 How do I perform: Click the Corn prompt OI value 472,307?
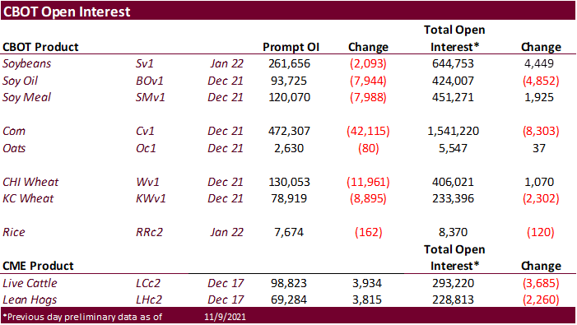tap(289, 131)
